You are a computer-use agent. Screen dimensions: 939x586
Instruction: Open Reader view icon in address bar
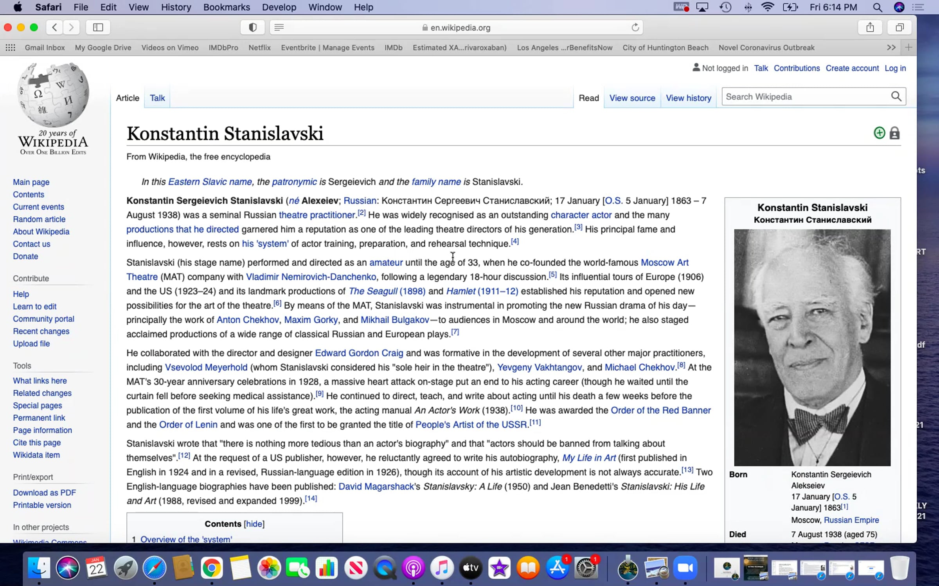[279, 27]
